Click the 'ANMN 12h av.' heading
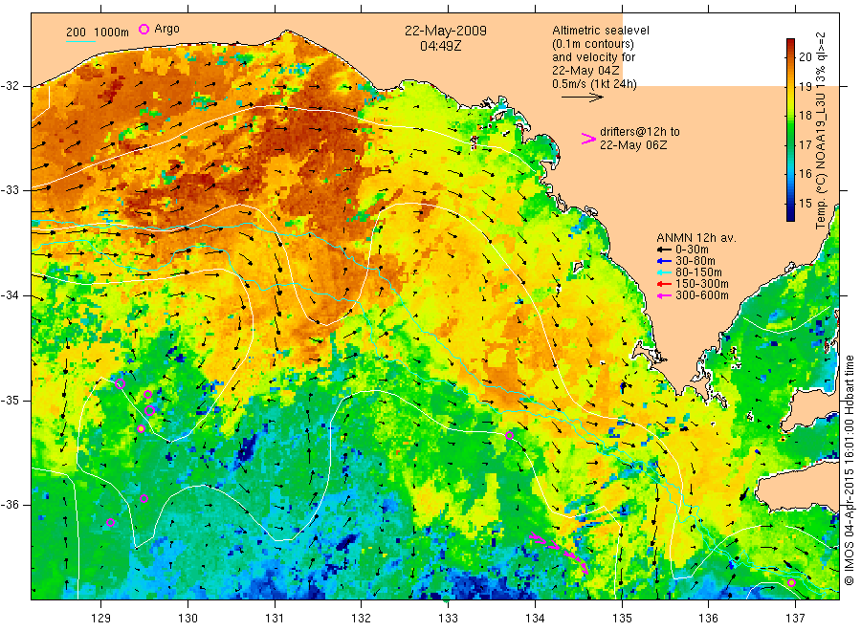Screen dimensions: 861x631 [696, 238]
